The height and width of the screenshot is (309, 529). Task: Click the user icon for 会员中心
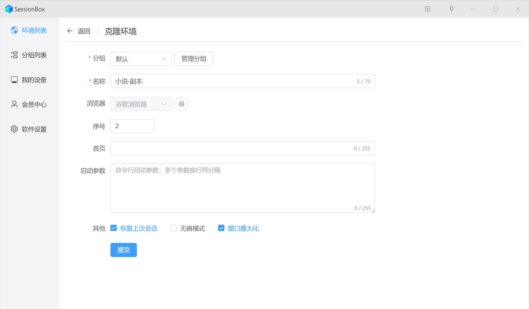[14, 104]
